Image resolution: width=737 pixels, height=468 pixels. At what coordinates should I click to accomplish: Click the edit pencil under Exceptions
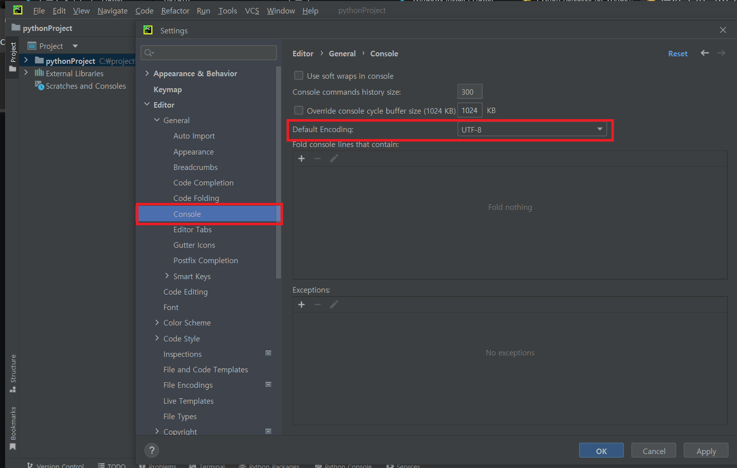[334, 305]
